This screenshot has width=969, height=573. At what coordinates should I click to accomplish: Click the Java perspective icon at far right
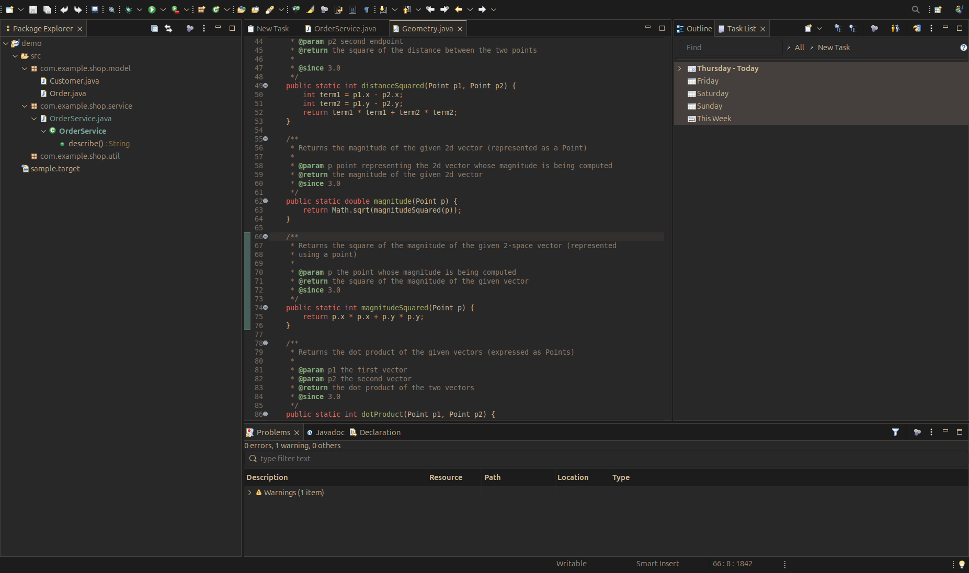coord(959,9)
